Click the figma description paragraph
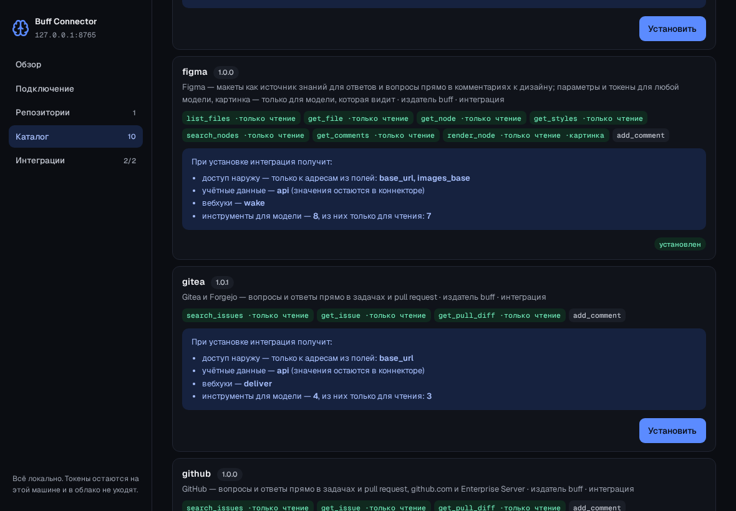736x511 pixels. tap(430, 93)
